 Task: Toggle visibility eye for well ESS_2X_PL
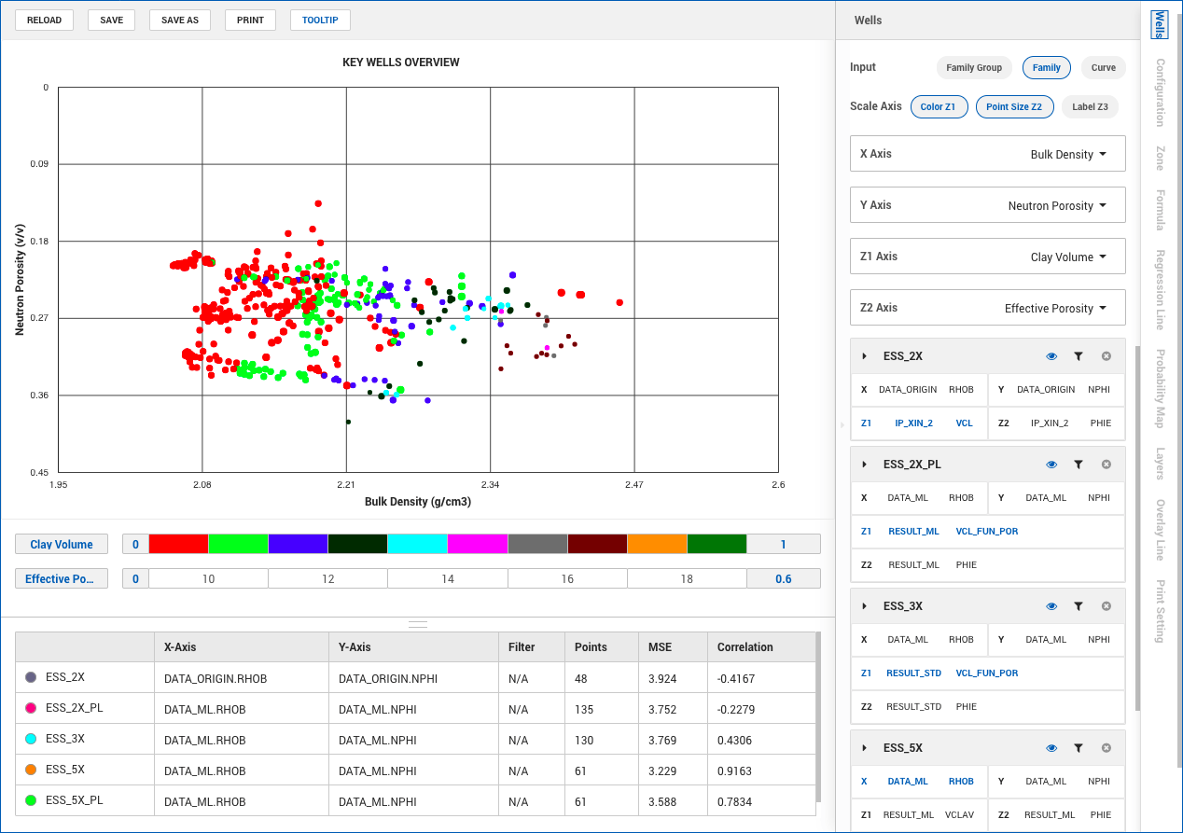pyautogui.click(x=1051, y=465)
